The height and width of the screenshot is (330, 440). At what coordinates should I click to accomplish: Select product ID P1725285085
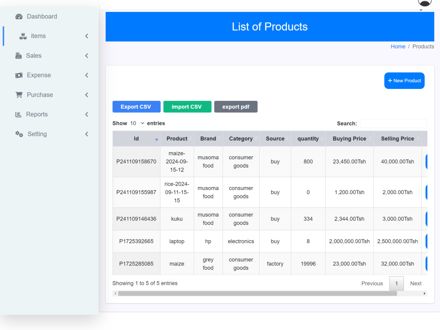point(136,264)
